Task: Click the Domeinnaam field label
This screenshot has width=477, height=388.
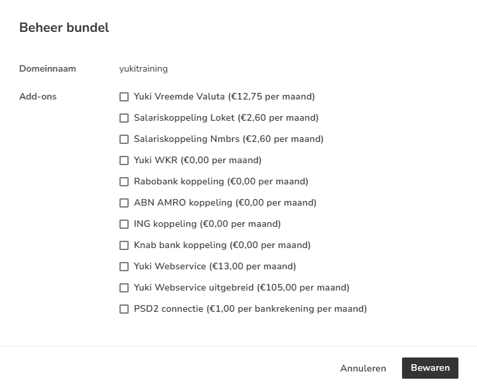Action: tap(48, 68)
